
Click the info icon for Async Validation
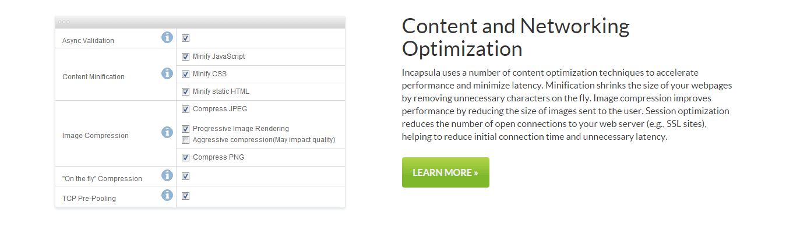pyautogui.click(x=167, y=38)
